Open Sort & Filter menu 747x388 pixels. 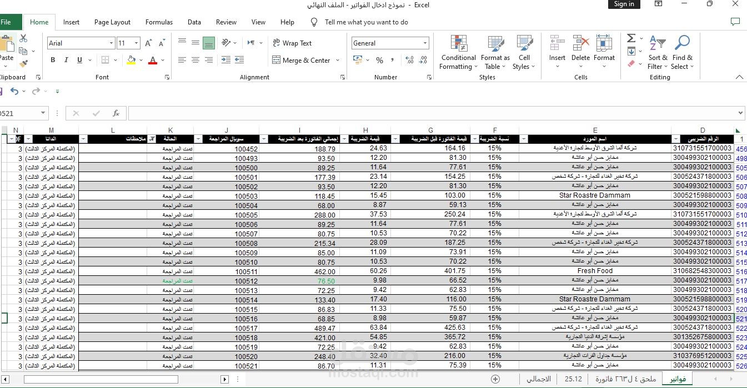658,53
